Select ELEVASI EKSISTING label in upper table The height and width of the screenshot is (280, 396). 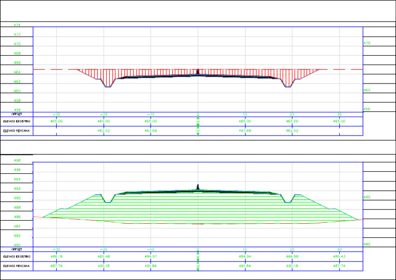coord(16,121)
